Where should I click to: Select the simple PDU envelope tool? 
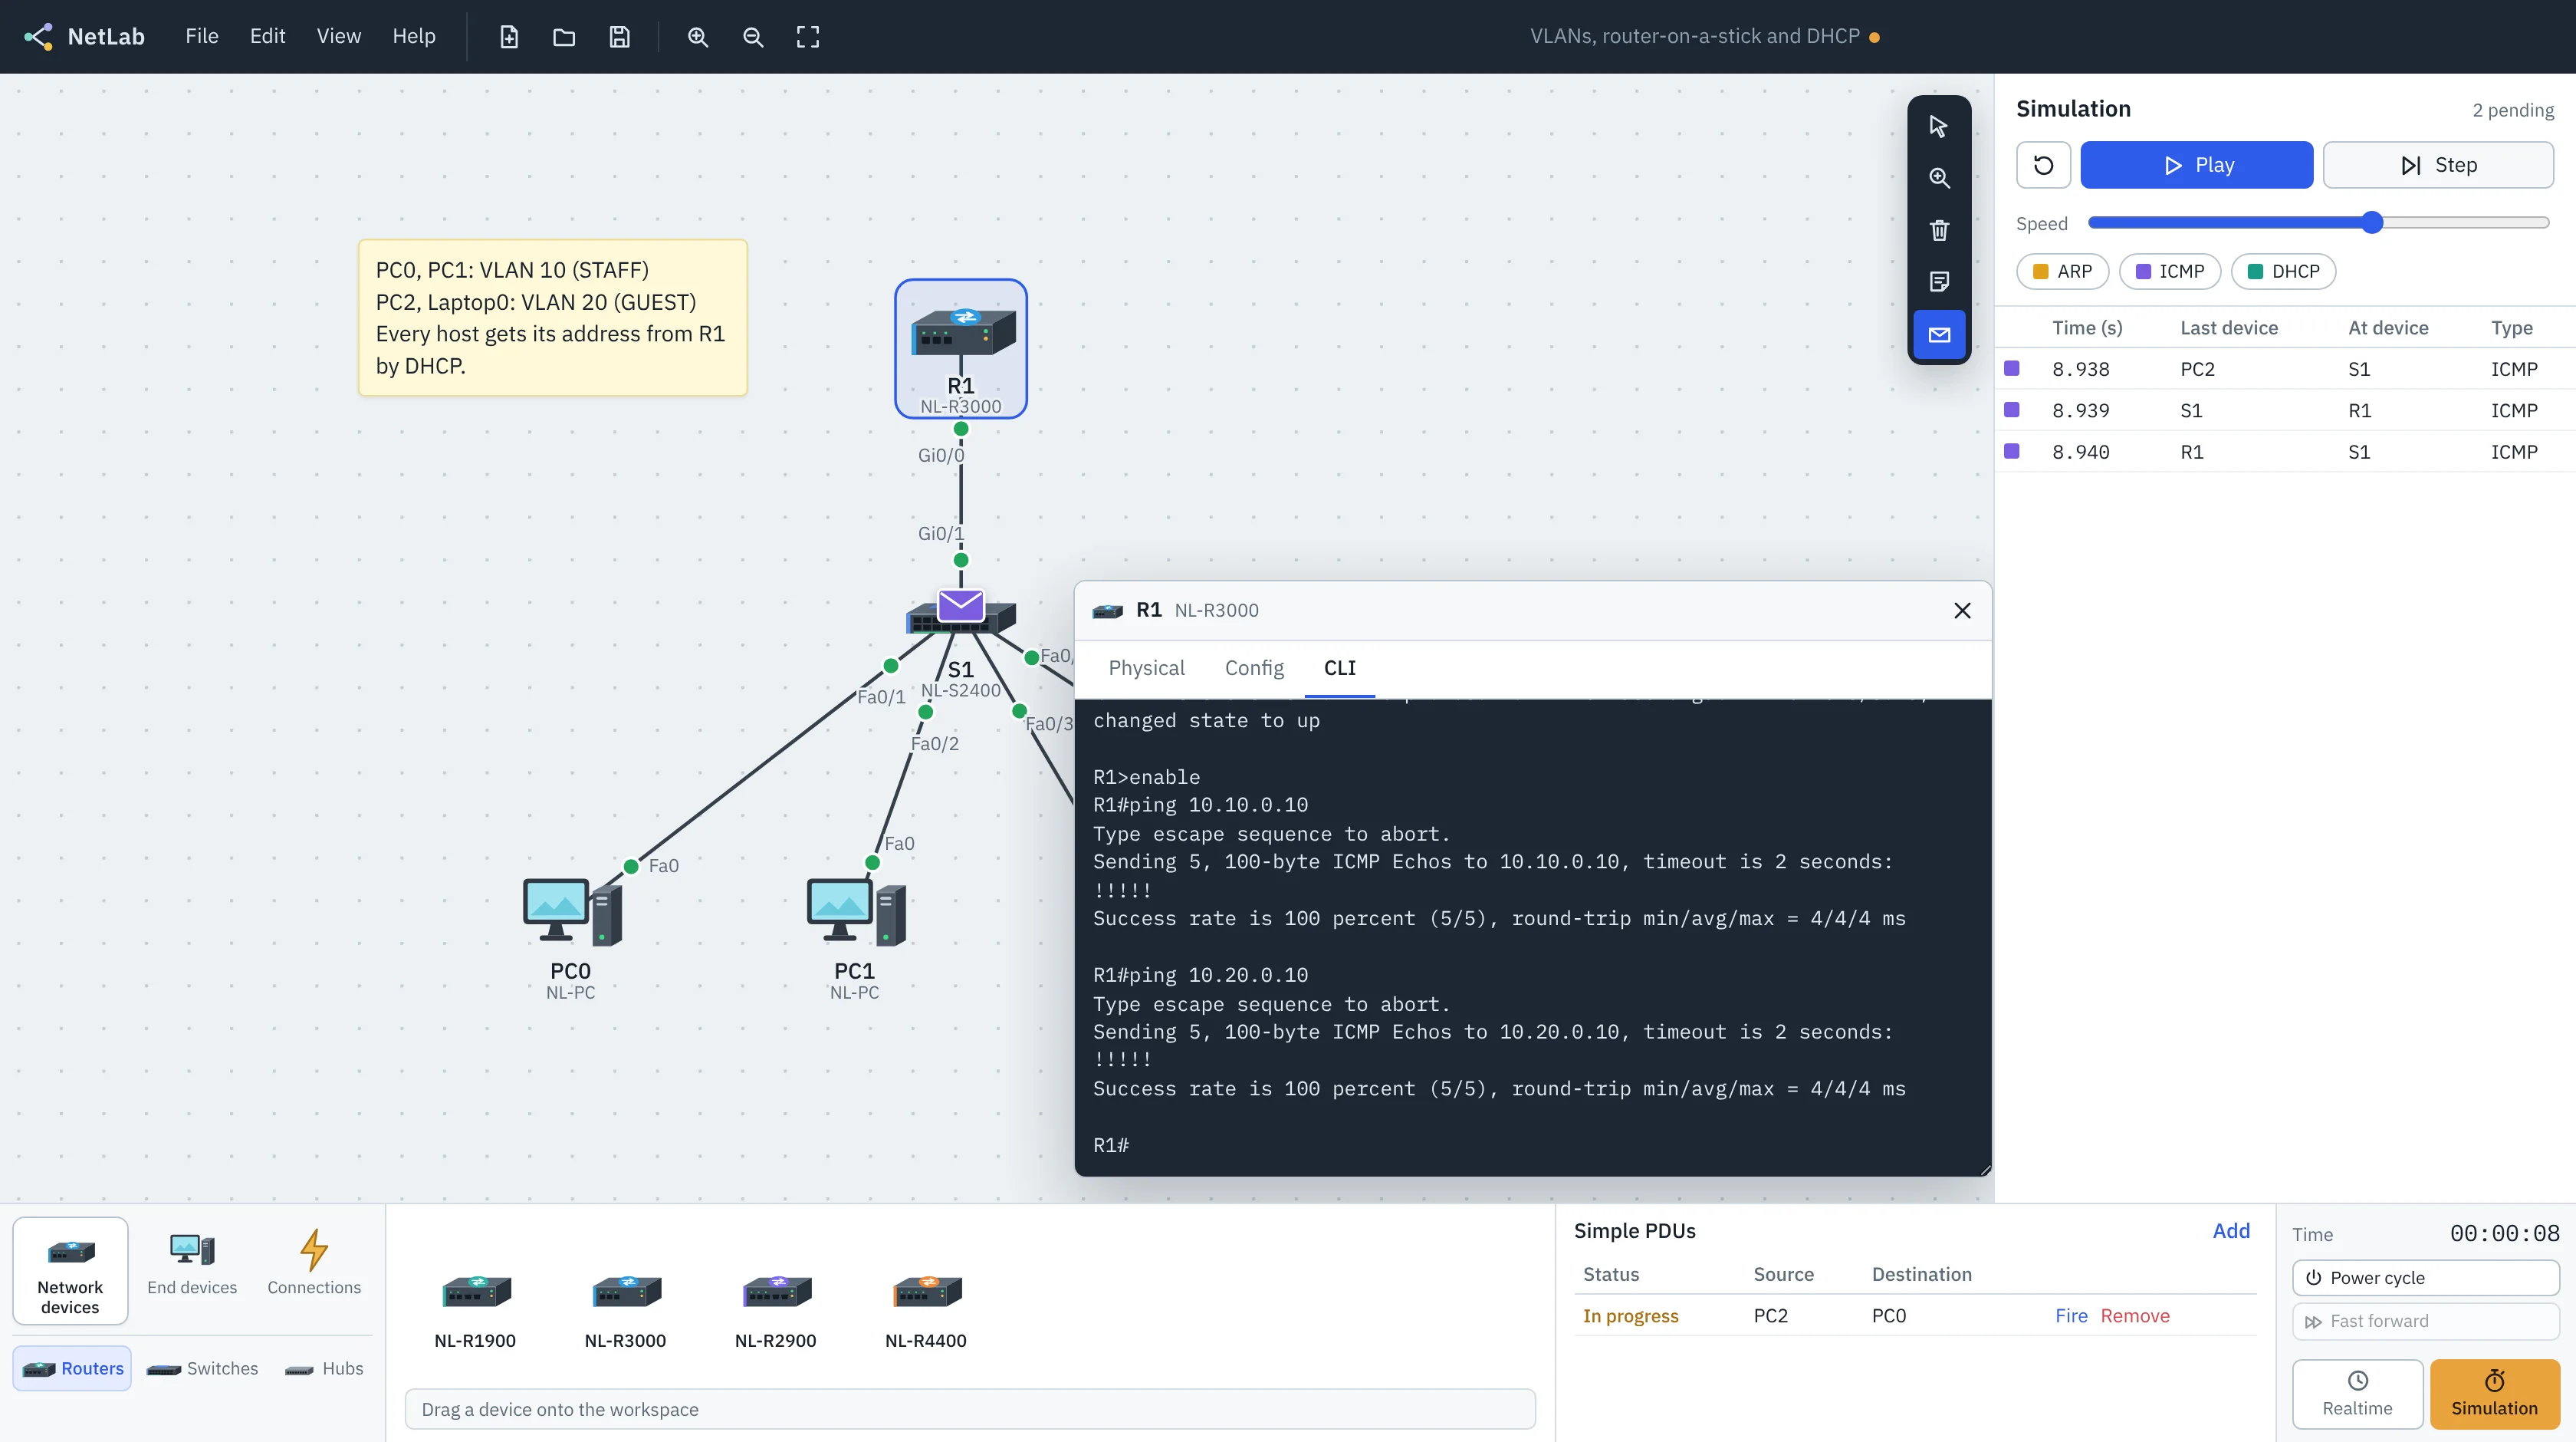[1939, 334]
